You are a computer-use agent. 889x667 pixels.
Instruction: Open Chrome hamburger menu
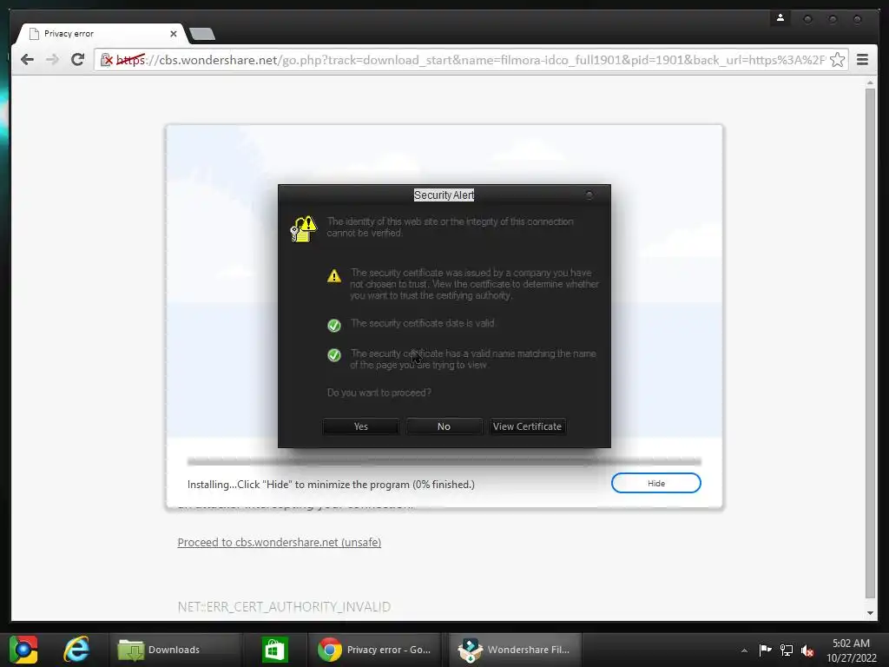[862, 60]
